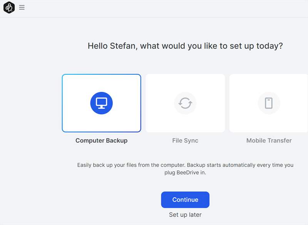Click the BeeDrive hexagon logo
This screenshot has width=308, height=225.
pos(9,7)
